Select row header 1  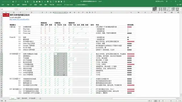pos(1,15)
